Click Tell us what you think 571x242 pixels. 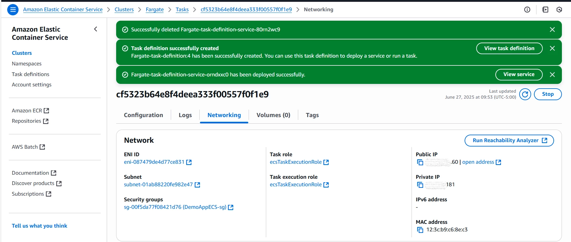[40, 226]
